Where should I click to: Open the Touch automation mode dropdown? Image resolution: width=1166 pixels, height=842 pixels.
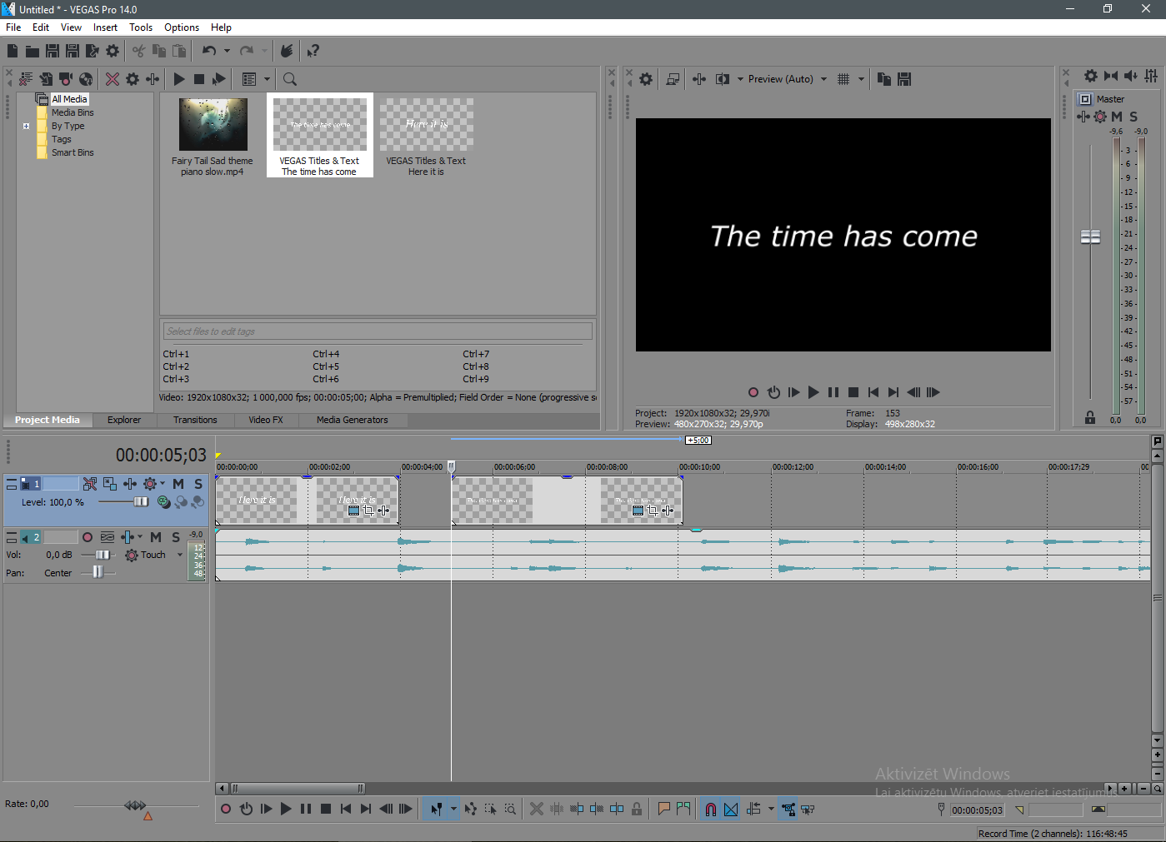point(179,555)
